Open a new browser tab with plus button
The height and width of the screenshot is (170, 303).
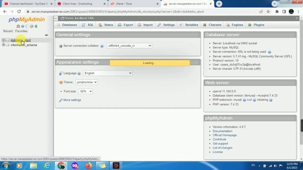point(219,4)
